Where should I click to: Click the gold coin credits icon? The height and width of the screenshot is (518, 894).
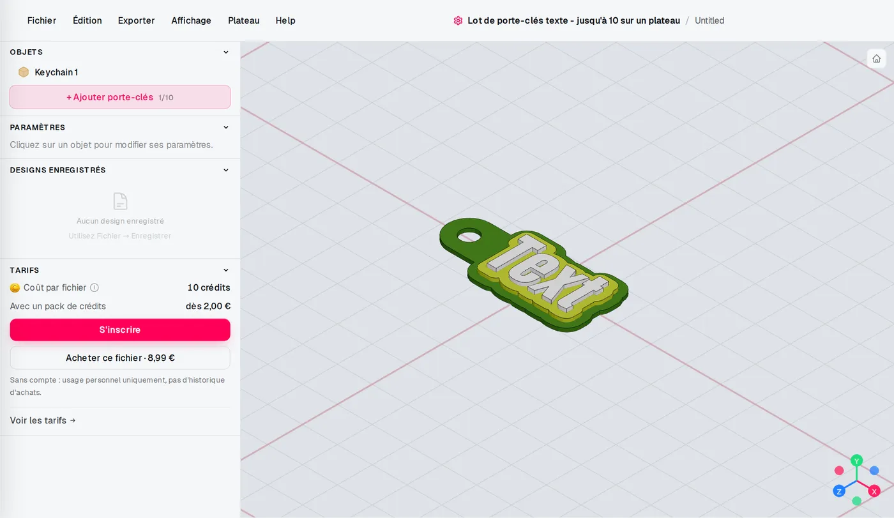(x=15, y=288)
